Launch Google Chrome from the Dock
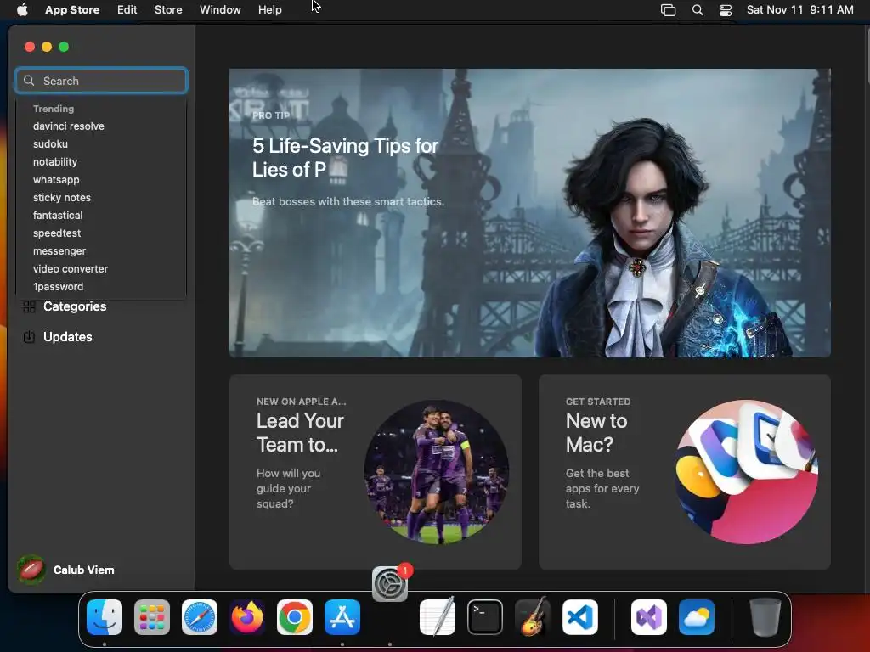The height and width of the screenshot is (652, 870). pos(295,617)
